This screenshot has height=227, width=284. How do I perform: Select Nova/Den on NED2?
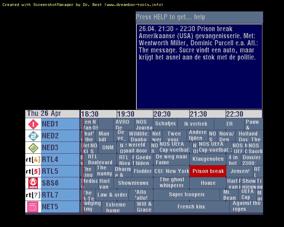pyautogui.click(x=226, y=136)
